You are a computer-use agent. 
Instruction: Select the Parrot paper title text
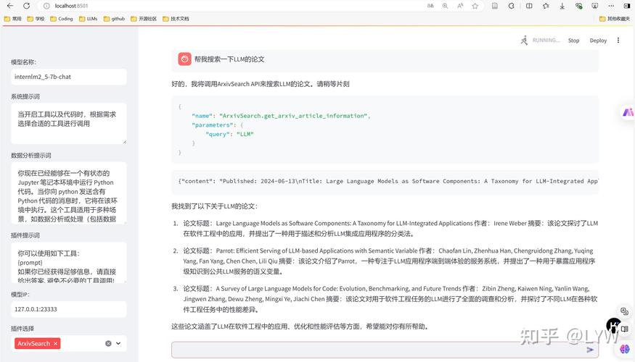(316, 251)
